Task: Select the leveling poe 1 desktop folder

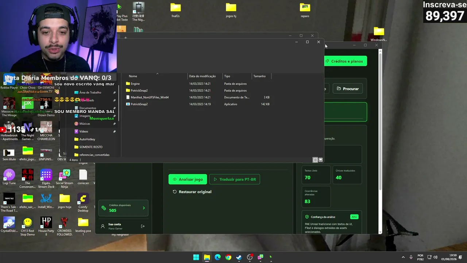Action: [x=83, y=226]
